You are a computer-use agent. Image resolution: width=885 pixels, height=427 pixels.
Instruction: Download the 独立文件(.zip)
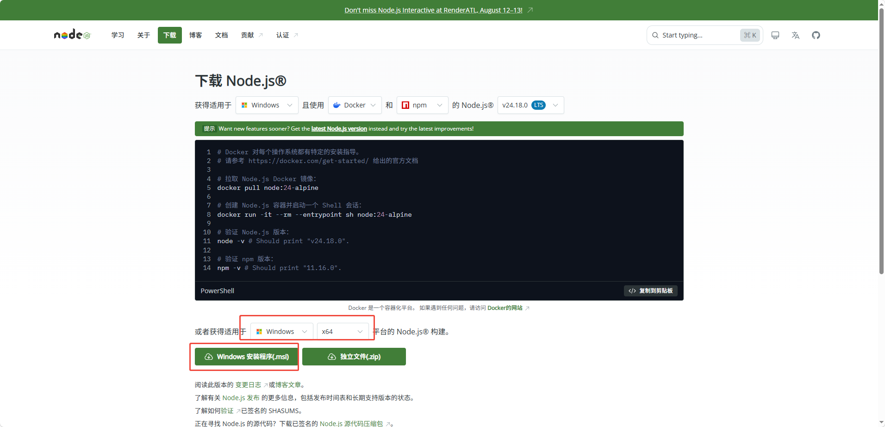[x=354, y=357]
